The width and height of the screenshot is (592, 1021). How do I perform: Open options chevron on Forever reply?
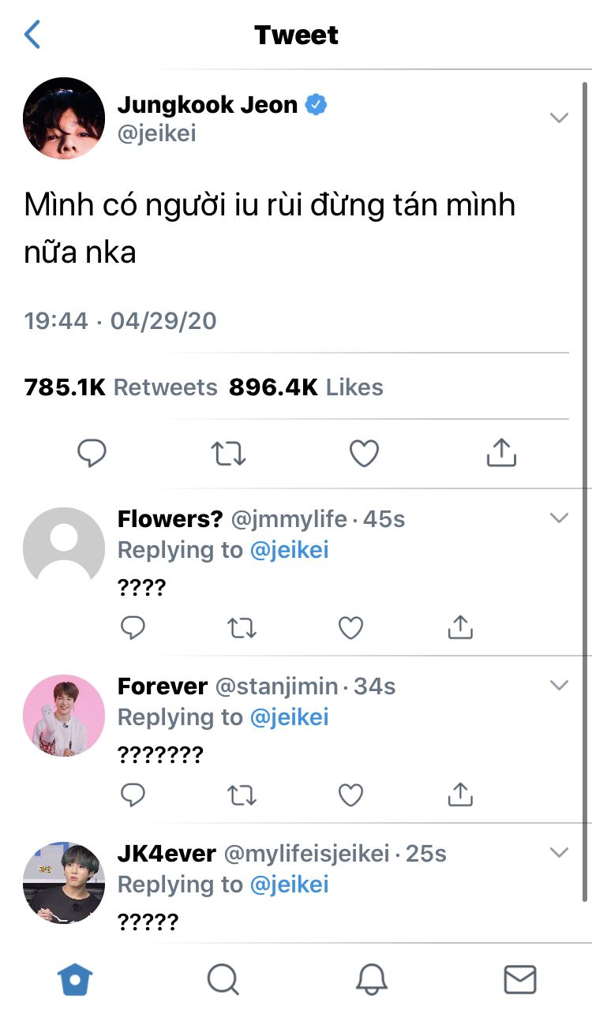point(559,685)
